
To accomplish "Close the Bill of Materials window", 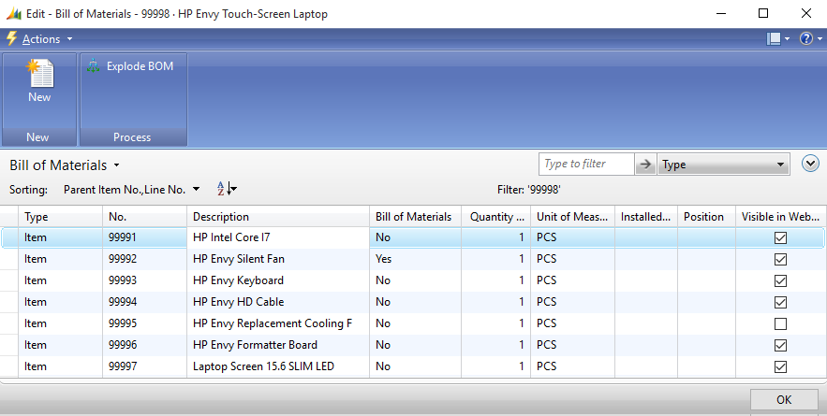I will (805, 13).
